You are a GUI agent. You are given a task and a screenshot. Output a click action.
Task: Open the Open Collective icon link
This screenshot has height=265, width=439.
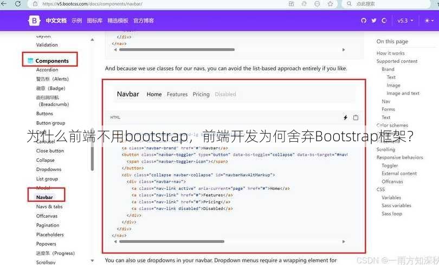pyautogui.click(x=384, y=21)
